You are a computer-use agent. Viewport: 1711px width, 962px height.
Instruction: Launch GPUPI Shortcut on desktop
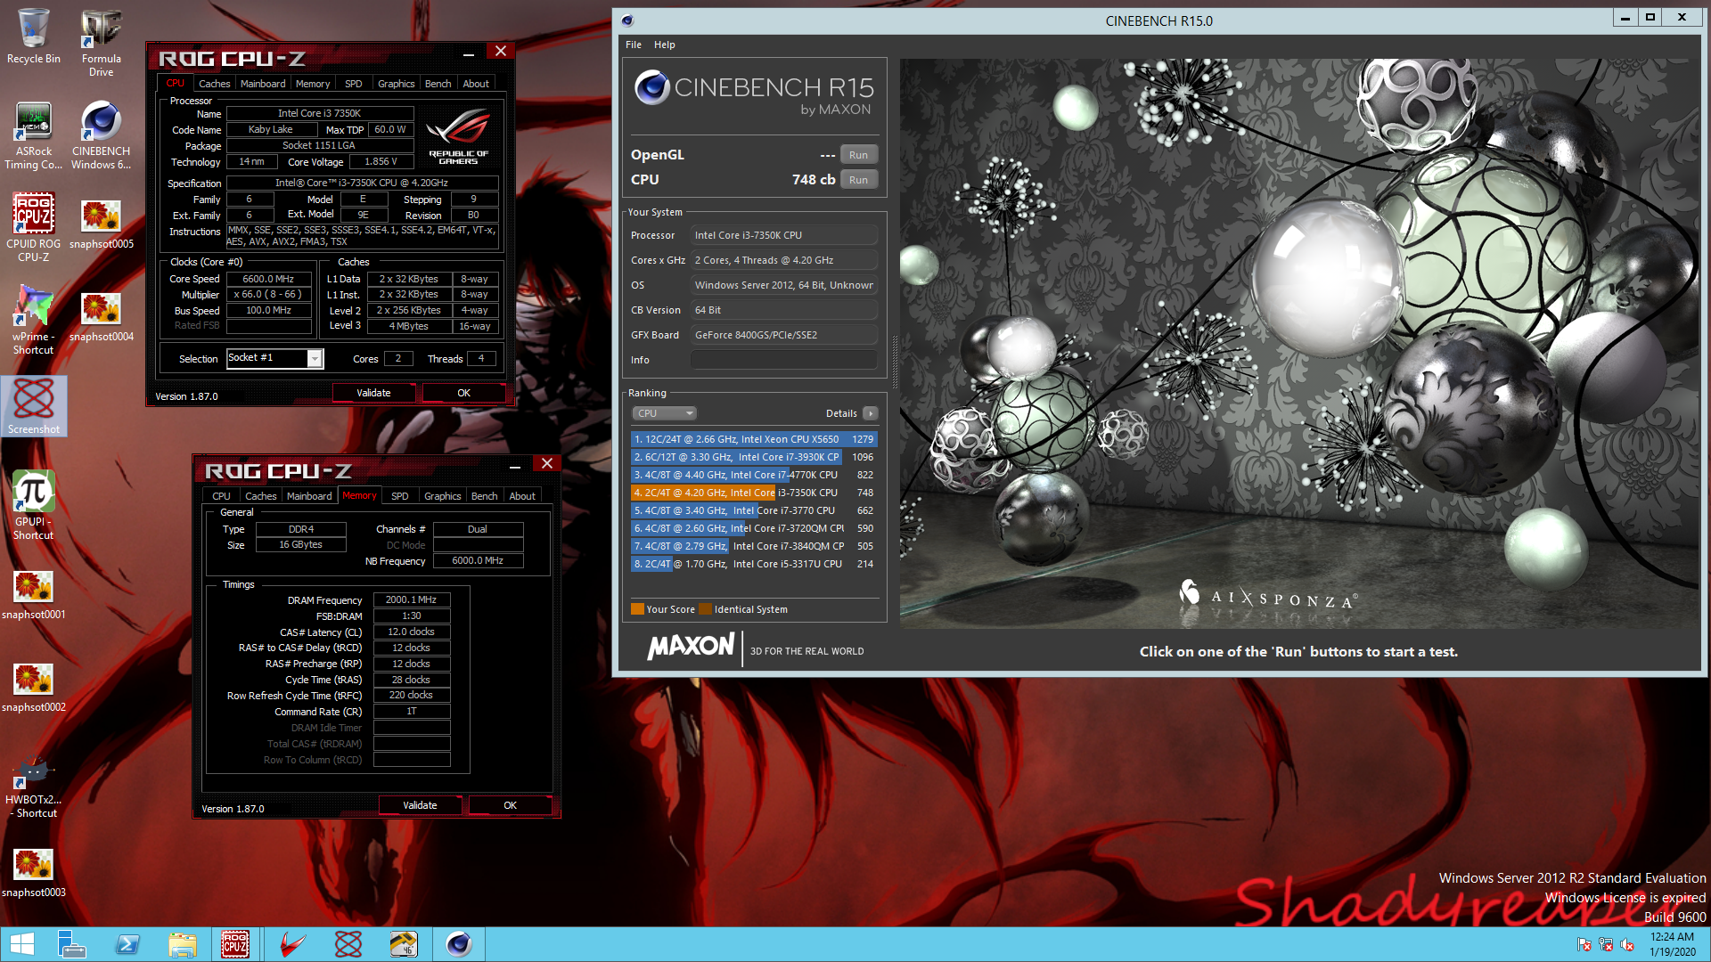click(33, 506)
